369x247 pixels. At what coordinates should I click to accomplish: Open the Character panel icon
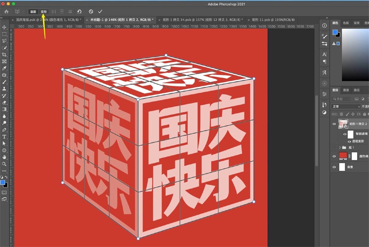pyautogui.click(x=324, y=54)
